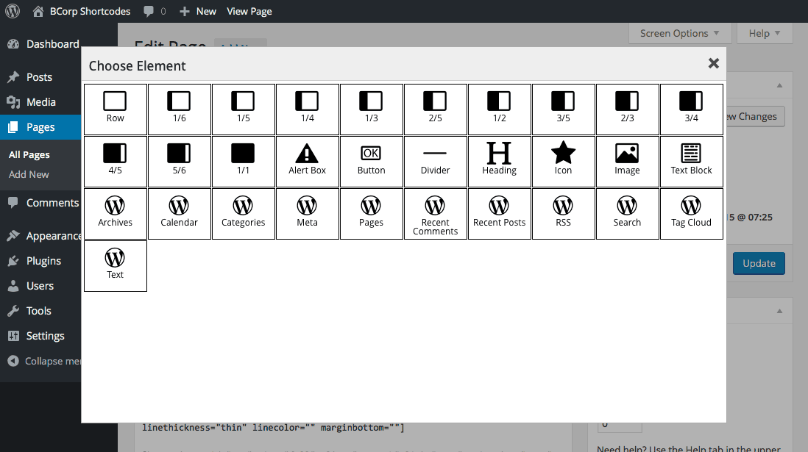Image resolution: width=808 pixels, height=452 pixels.
Task: Insert the Image element
Action: pos(627,161)
